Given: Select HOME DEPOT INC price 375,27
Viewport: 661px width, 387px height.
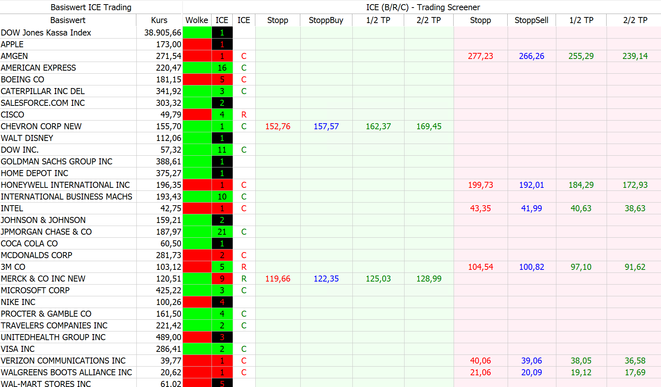Looking at the screenshot, I should tap(168, 173).
